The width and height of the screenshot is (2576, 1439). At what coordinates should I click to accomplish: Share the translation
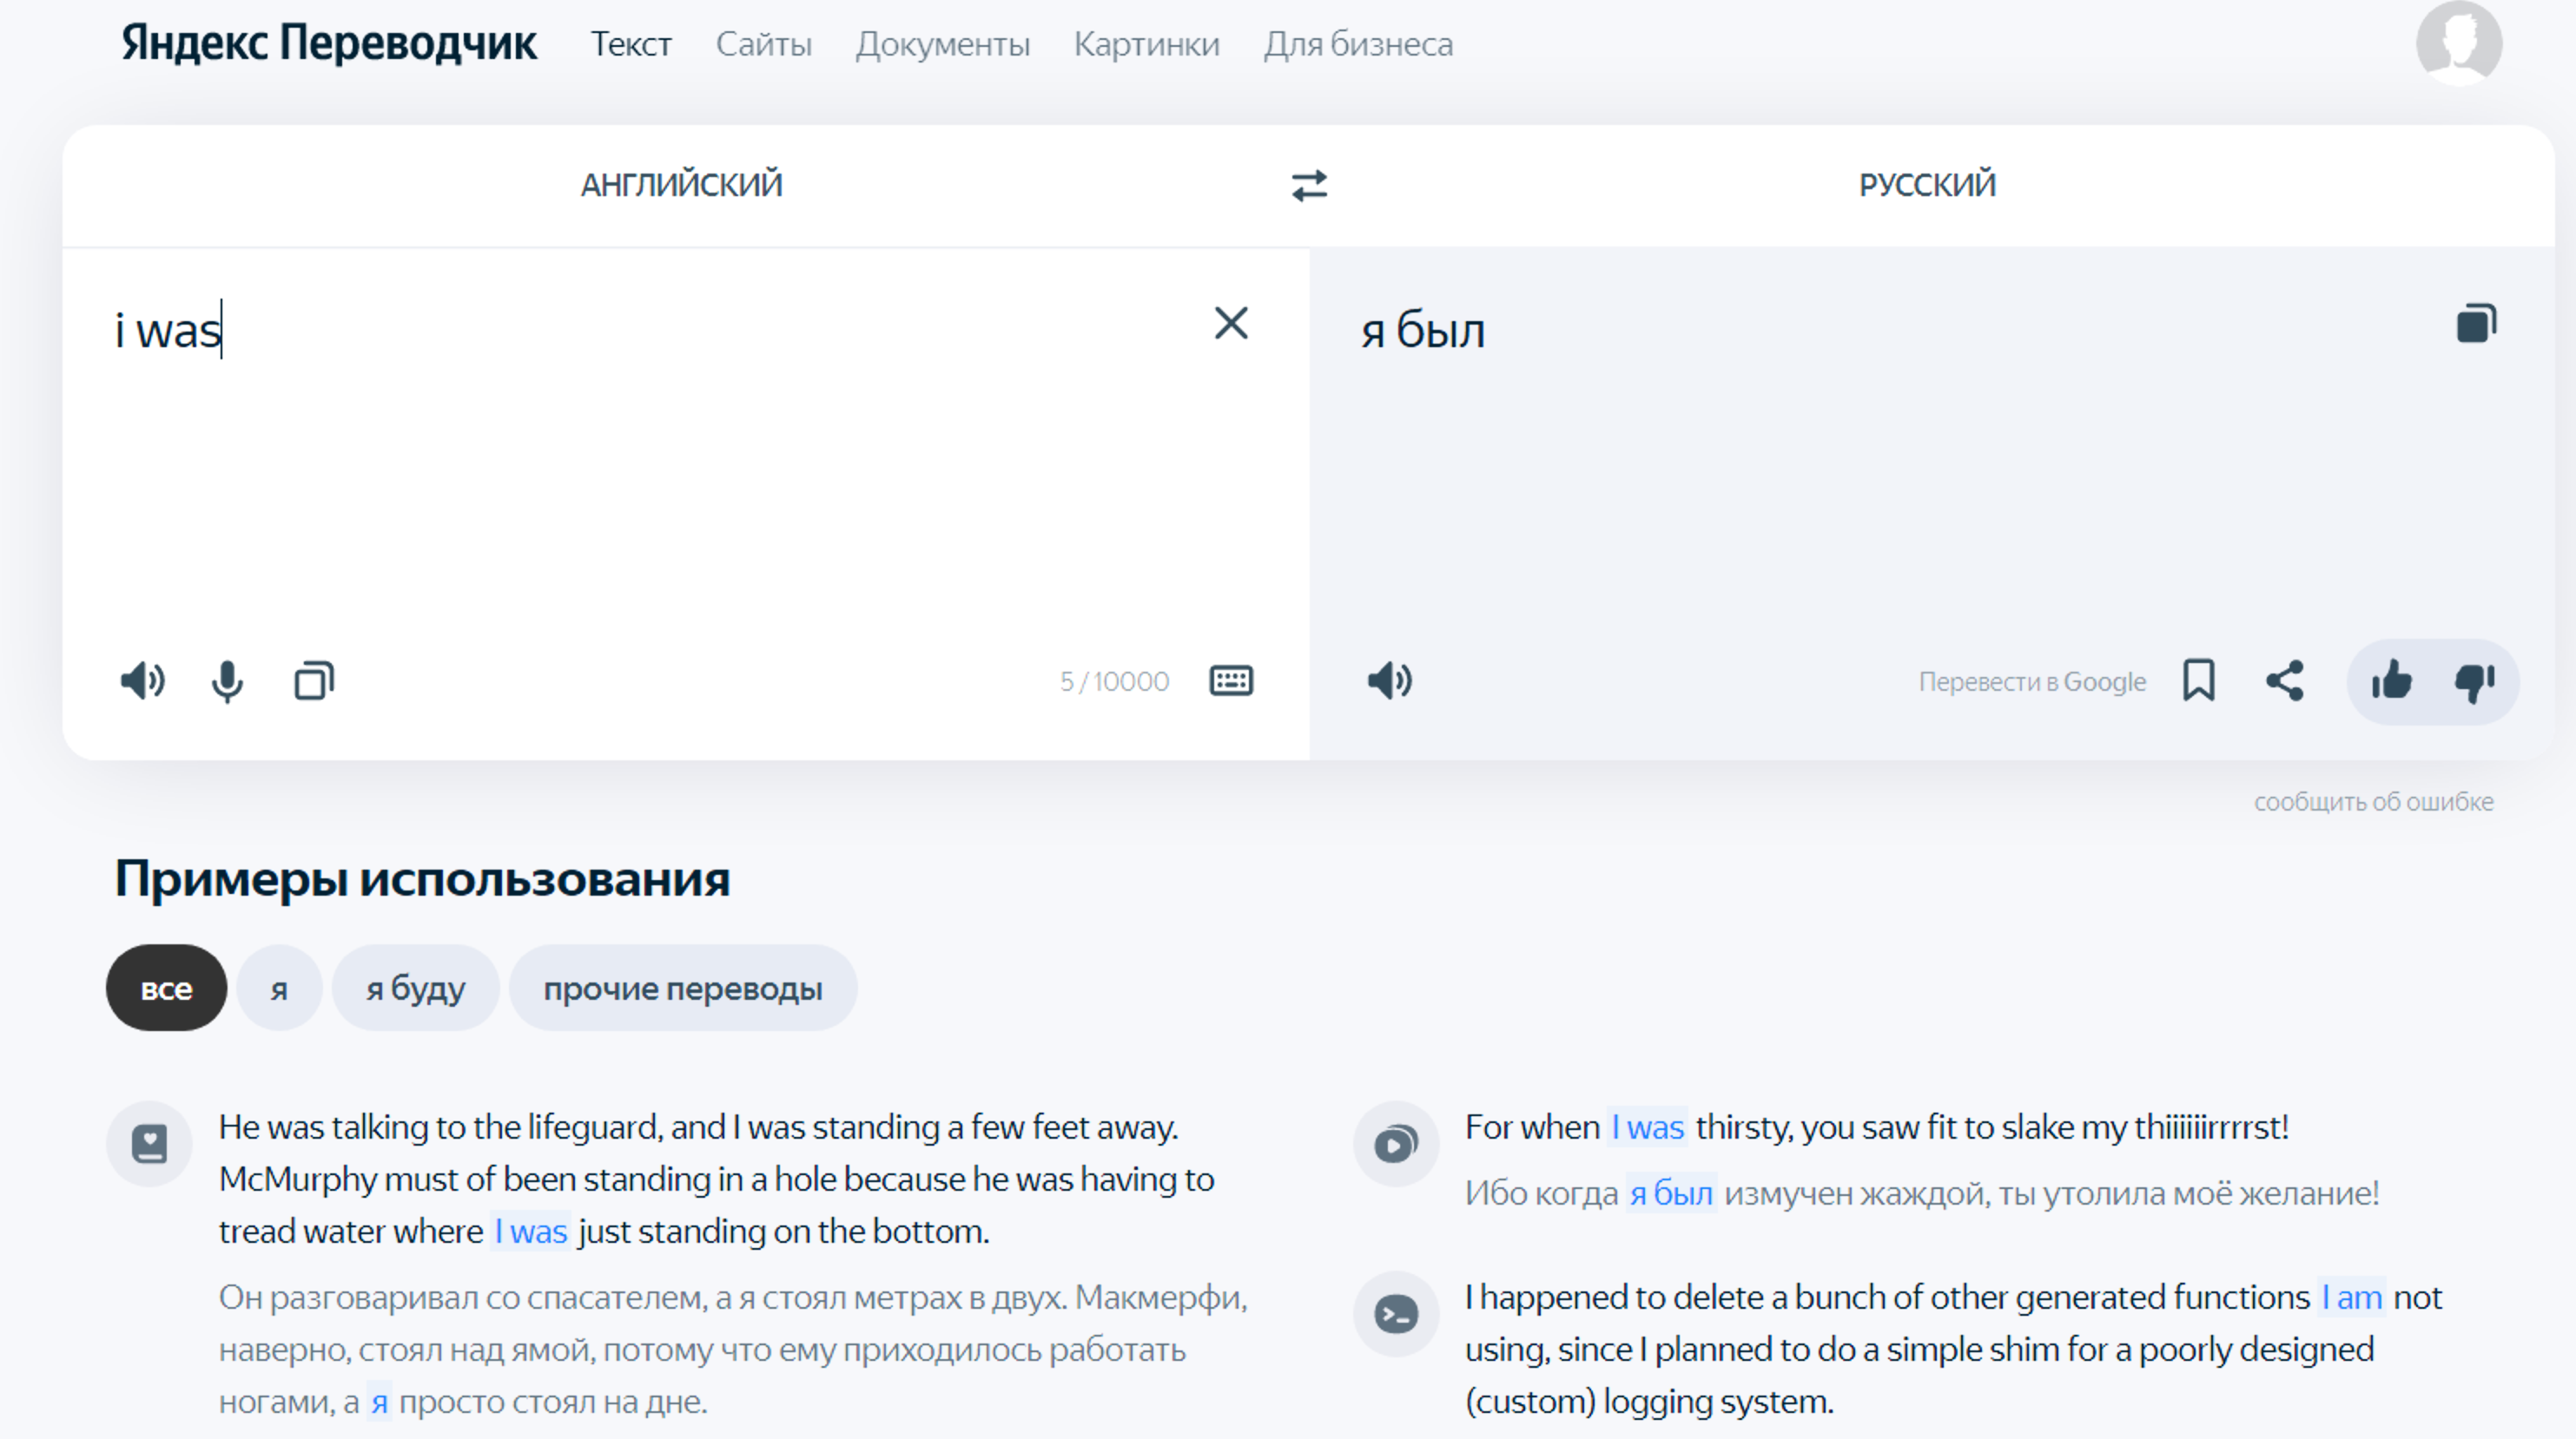tap(2285, 680)
